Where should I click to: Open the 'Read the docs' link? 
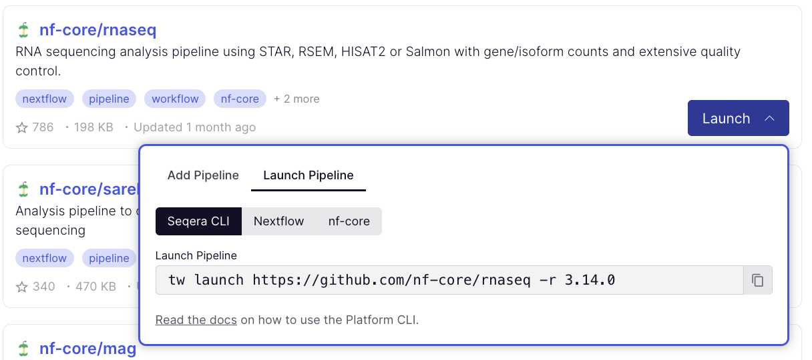point(196,320)
